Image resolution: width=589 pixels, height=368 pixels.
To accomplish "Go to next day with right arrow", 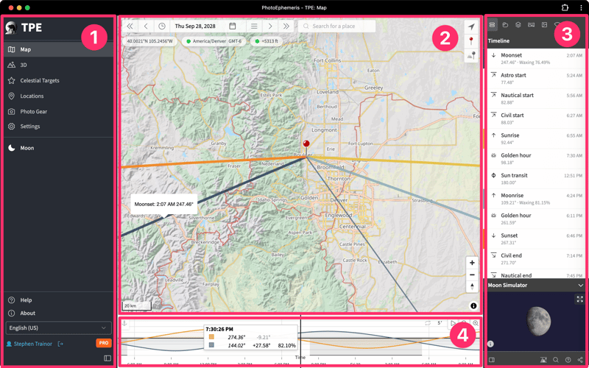I will click(270, 26).
